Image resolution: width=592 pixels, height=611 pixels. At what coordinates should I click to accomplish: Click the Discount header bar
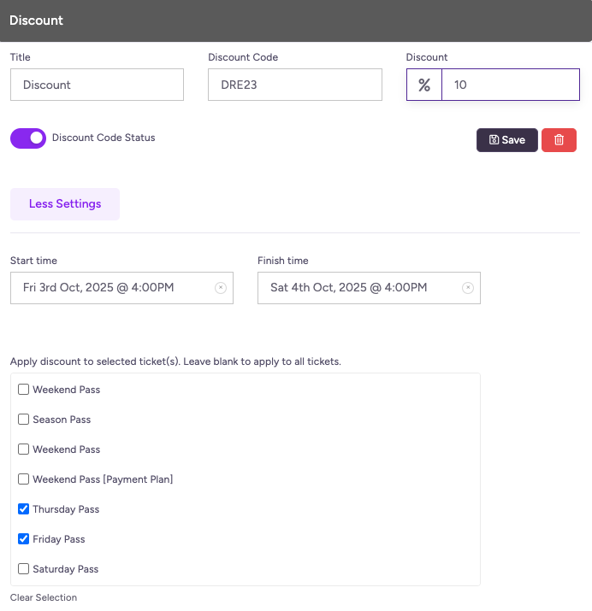(296, 21)
